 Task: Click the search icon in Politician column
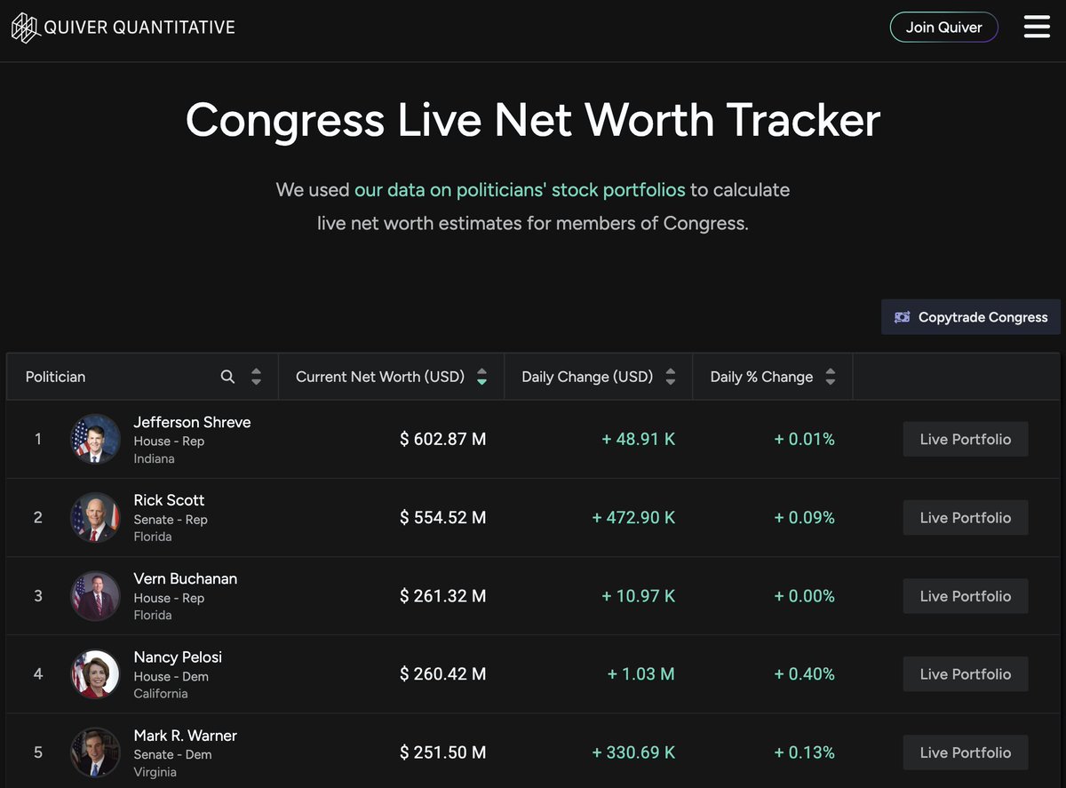tap(227, 377)
